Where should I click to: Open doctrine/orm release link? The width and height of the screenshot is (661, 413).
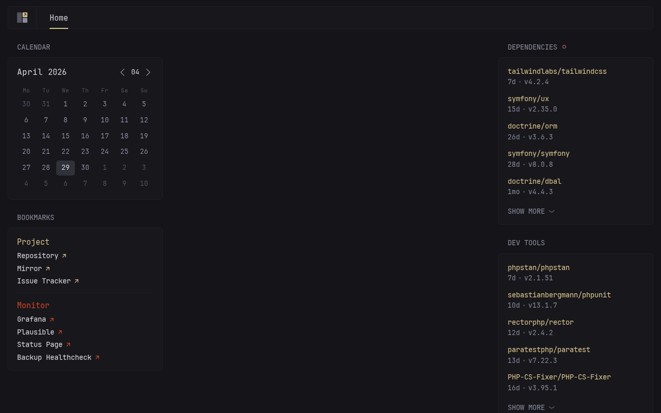(x=532, y=126)
